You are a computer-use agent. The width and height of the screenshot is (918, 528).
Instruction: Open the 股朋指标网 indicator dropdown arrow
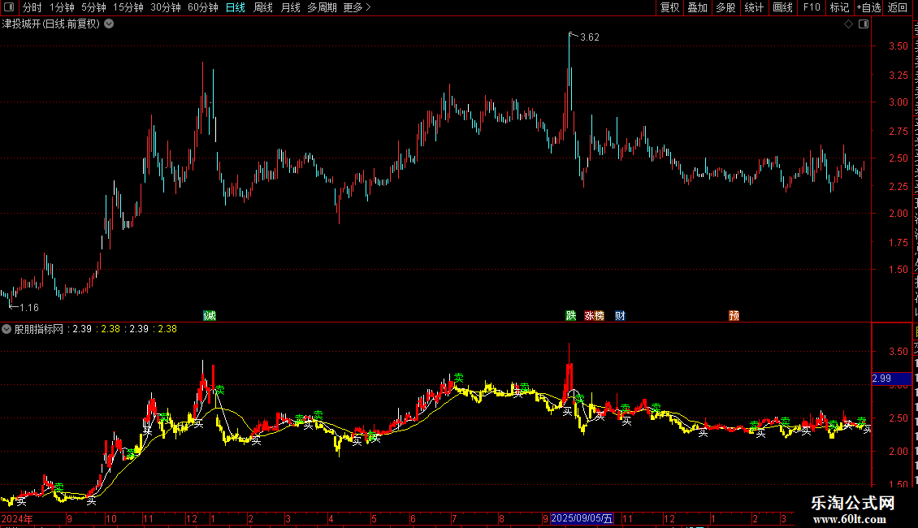pyautogui.click(x=6, y=329)
